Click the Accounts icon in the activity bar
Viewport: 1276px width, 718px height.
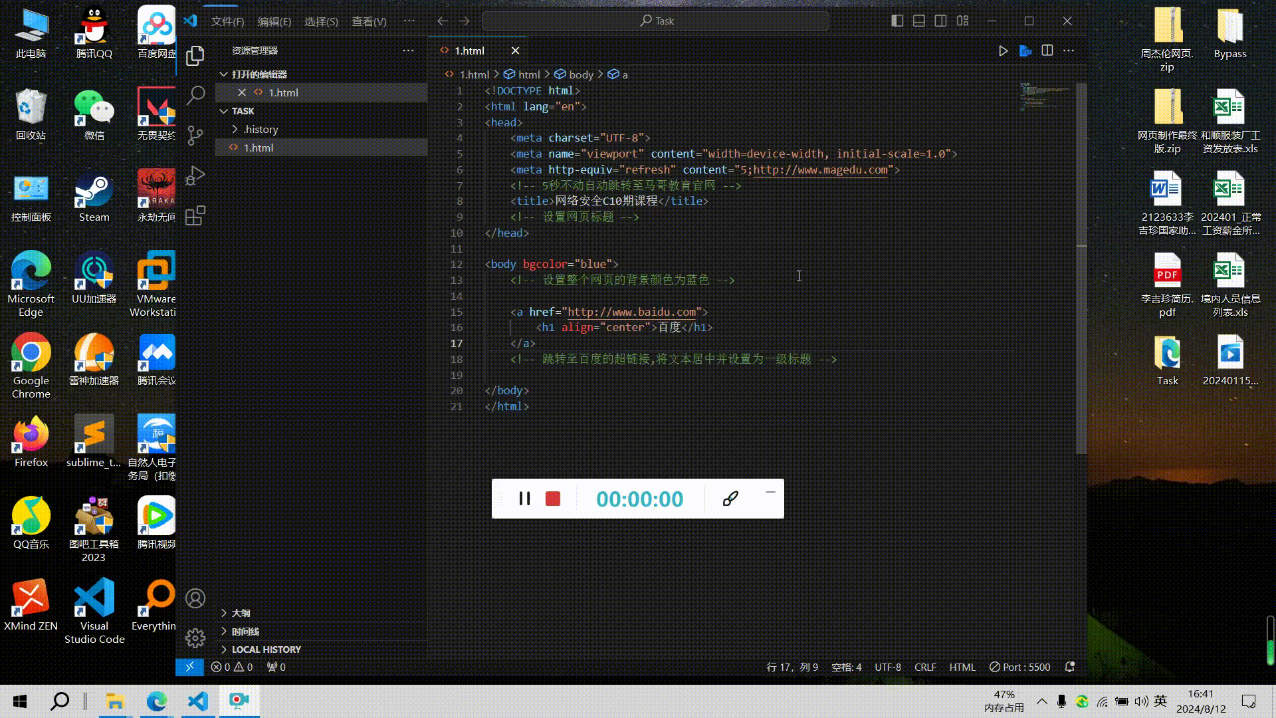click(195, 598)
